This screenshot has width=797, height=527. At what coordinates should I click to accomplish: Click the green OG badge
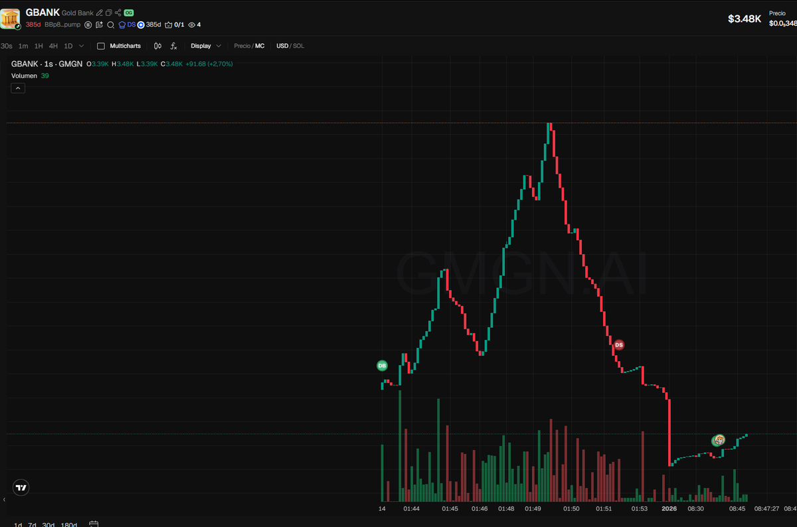click(x=129, y=13)
